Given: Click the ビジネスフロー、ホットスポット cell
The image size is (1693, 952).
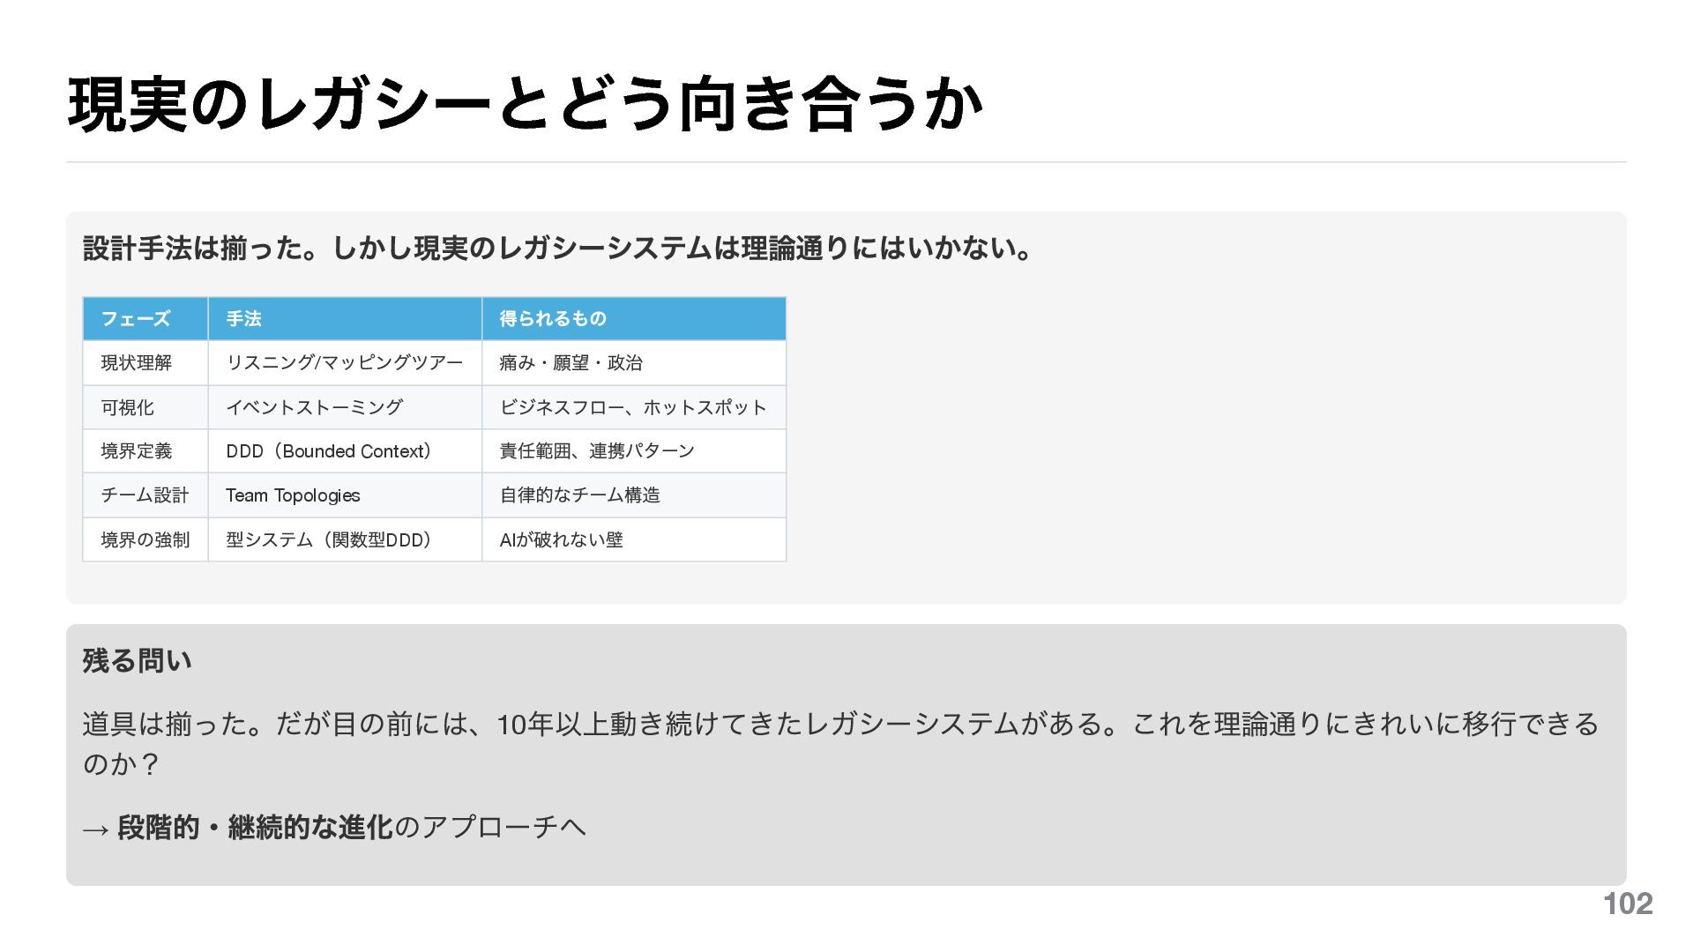Looking at the screenshot, I should click(x=632, y=407).
